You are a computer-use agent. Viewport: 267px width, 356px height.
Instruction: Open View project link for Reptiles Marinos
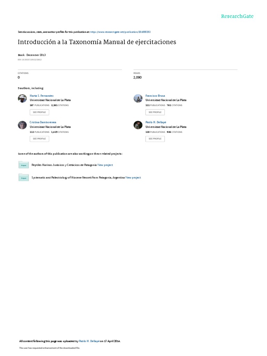pos(105,165)
